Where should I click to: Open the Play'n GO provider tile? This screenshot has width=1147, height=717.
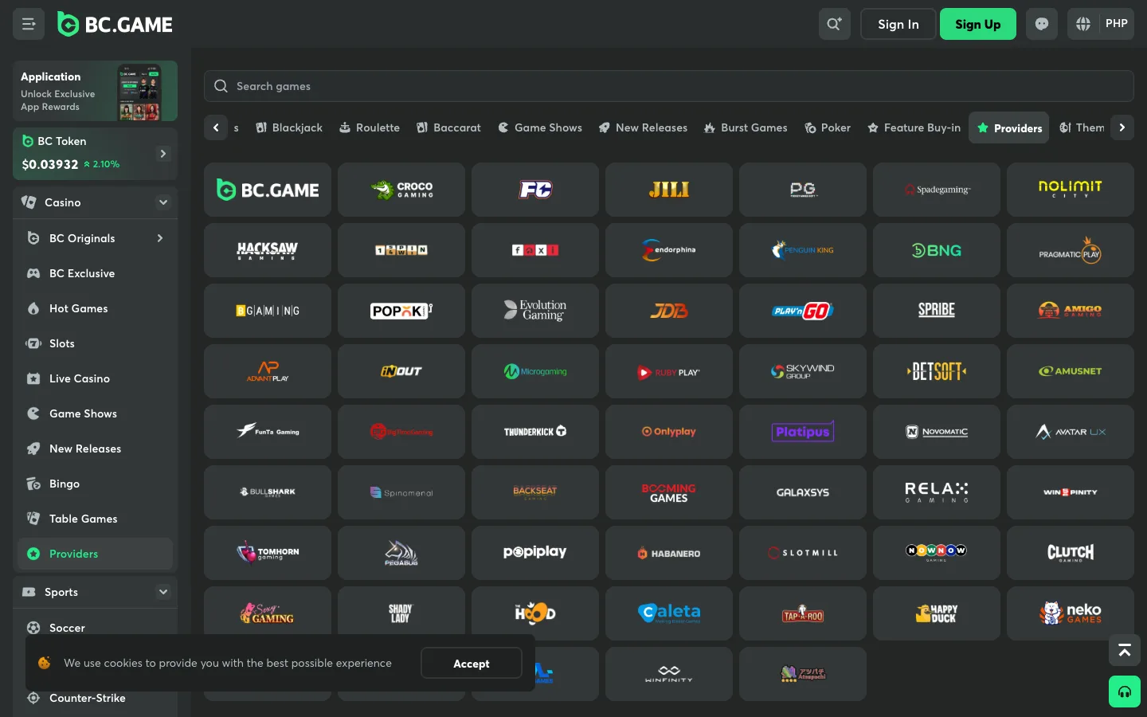803,311
